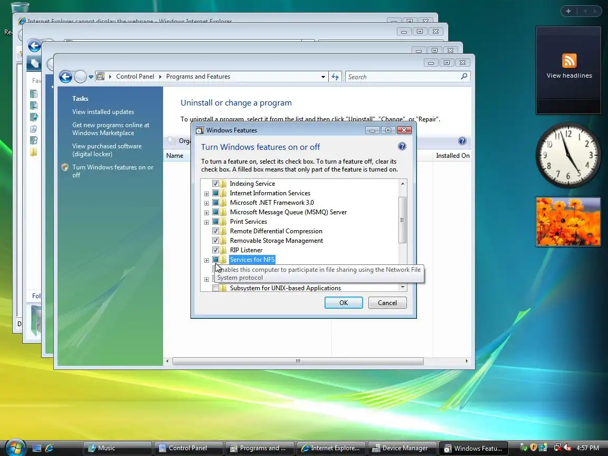Select the RIP Listener label
608x456 pixels.
(x=246, y=250)
